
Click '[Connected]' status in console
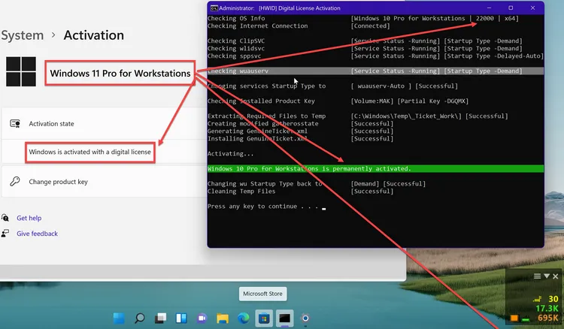pos(370,26)
